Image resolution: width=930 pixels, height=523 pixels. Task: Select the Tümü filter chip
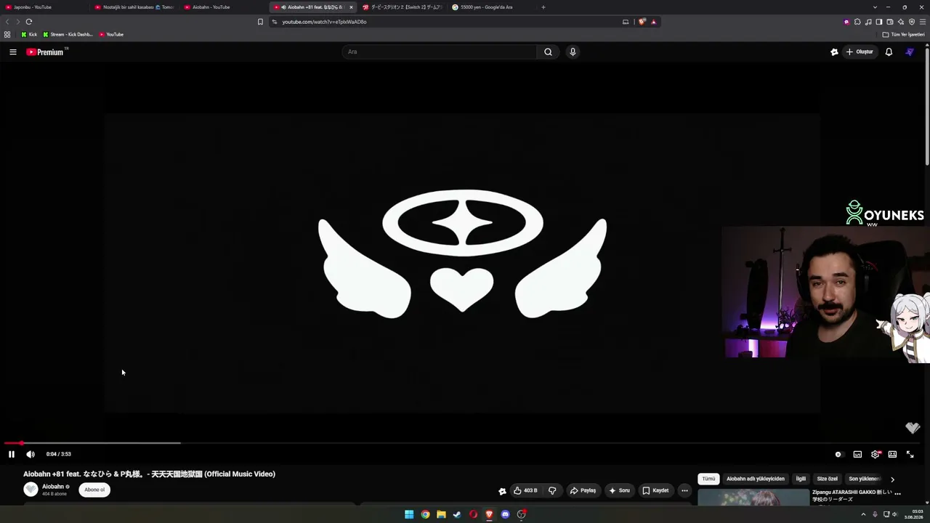[708, 479]
